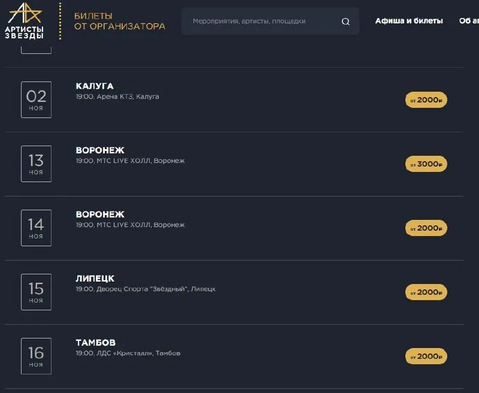This screenshot has height=393, width=479.
Task: Click the 16 НОЯ date box
Action: pyautogui.click(x=36, y=356)
